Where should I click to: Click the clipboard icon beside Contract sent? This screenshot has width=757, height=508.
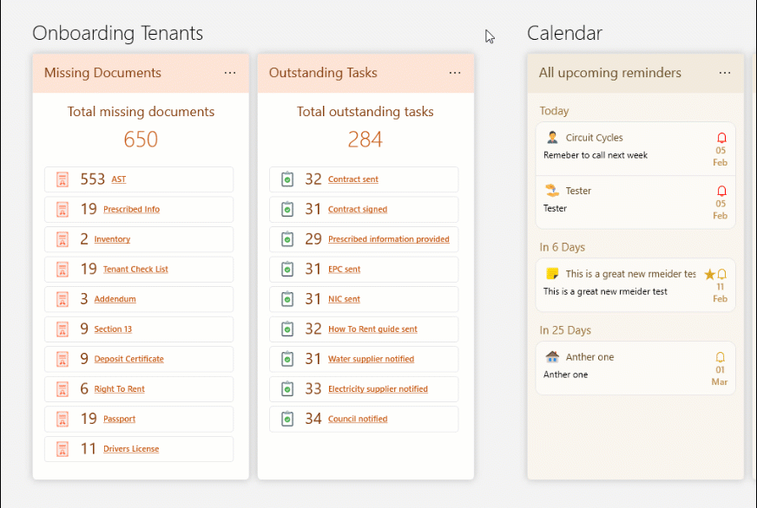(287, 179)
